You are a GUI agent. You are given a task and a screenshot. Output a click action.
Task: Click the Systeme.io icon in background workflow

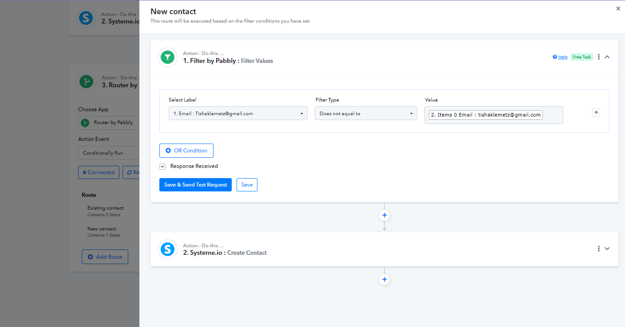tap(87, 18)
